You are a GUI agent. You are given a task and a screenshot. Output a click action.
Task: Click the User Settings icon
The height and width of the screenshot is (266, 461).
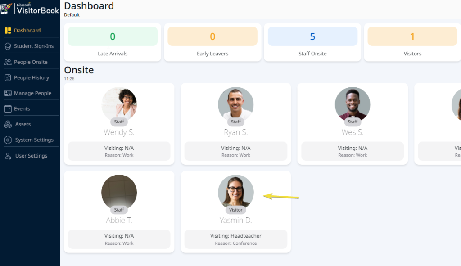[7, 156]
